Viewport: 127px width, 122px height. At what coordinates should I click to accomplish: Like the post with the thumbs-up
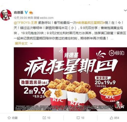[x=112, y=118]
